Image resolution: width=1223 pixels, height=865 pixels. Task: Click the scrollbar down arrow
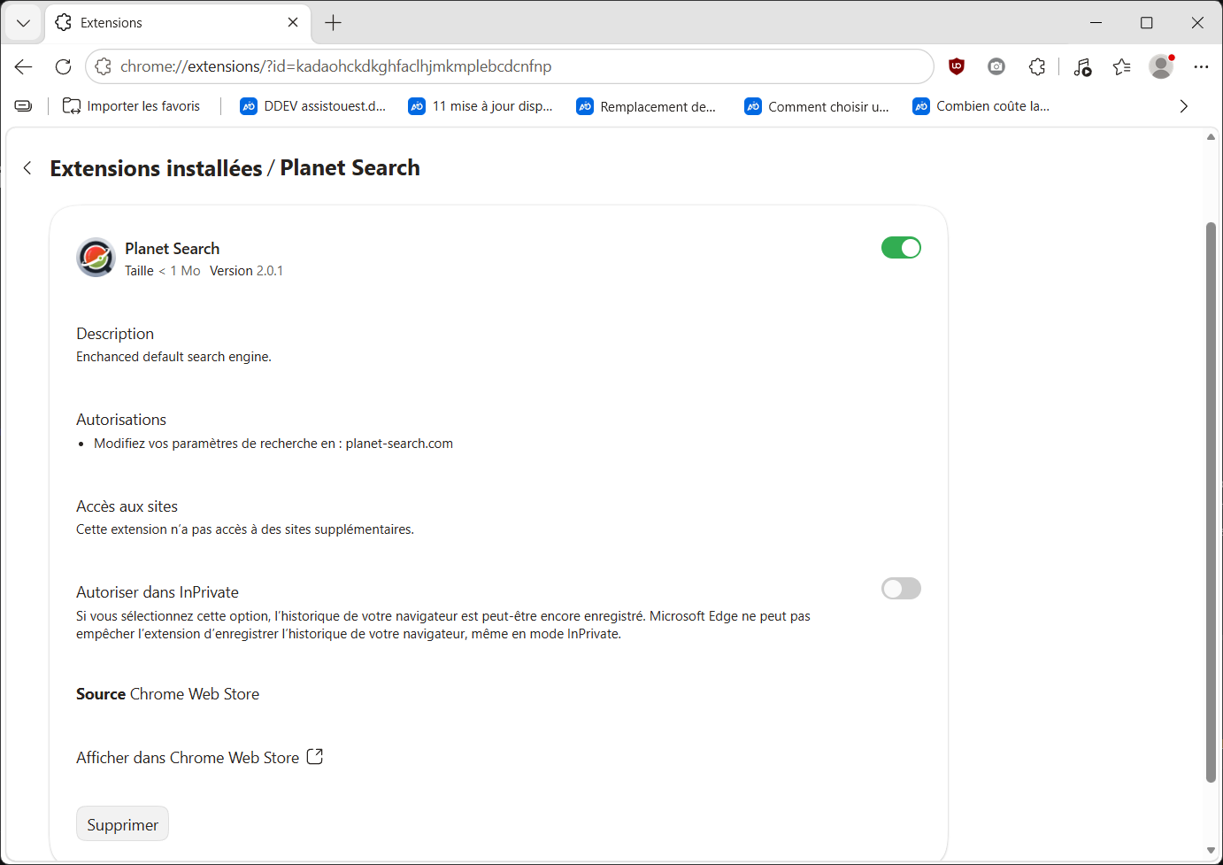1211,851
